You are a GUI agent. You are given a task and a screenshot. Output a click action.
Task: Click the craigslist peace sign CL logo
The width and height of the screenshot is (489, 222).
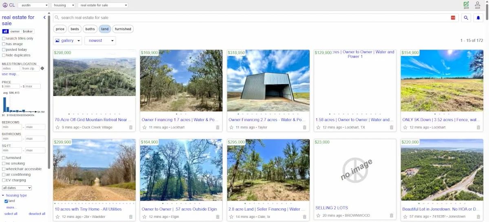(x=9, y=5)
